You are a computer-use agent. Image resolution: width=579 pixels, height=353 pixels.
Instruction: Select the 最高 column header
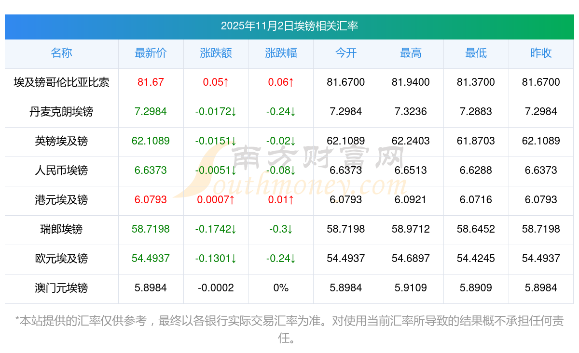tap(411, 53)
